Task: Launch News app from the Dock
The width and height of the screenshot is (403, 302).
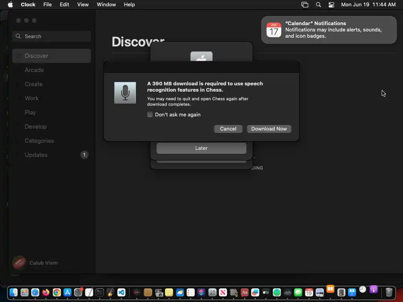Action: [223, 292]
